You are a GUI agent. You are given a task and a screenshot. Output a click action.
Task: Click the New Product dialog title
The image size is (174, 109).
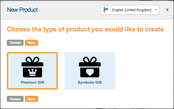pyautogui.click(x=22, y=10)
